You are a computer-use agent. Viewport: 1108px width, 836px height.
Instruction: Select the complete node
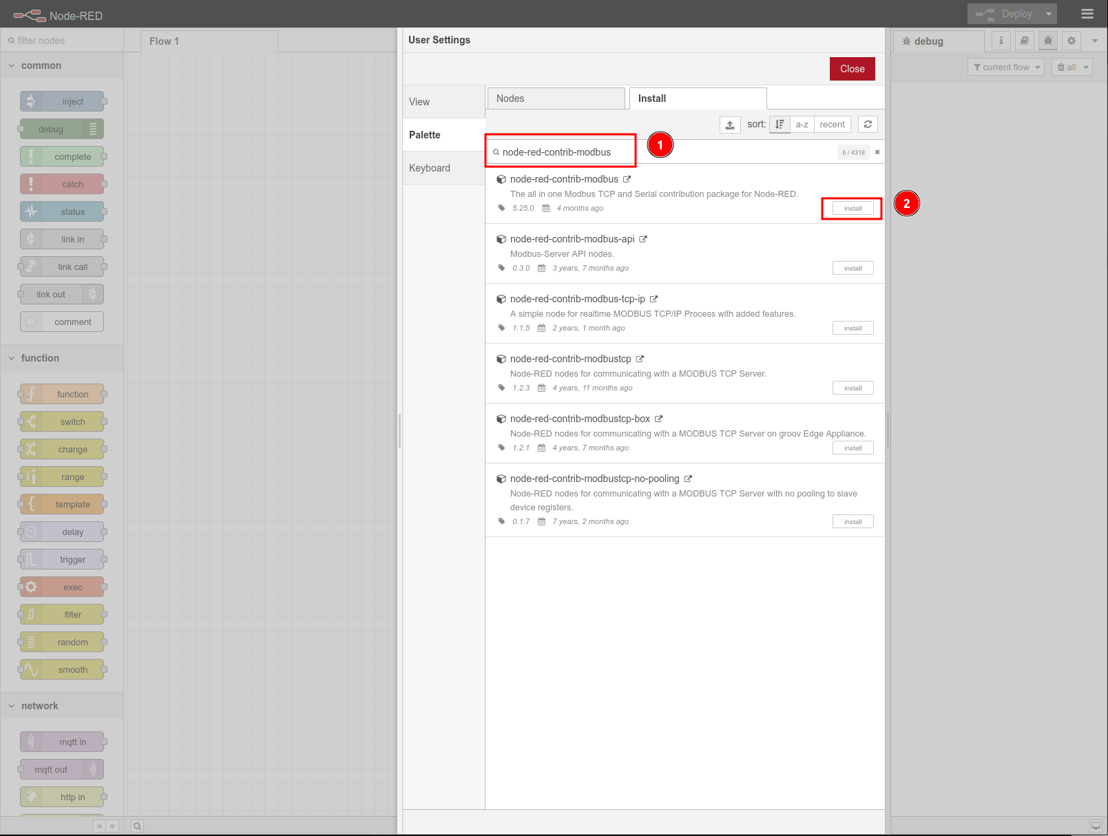click(62, 156)
